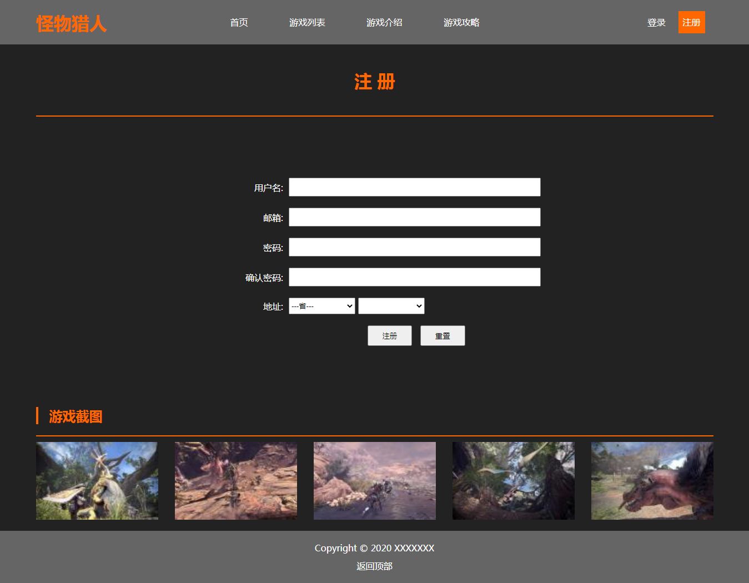Open fifth screenshot with pink dinosaur monster

point(652,481)
